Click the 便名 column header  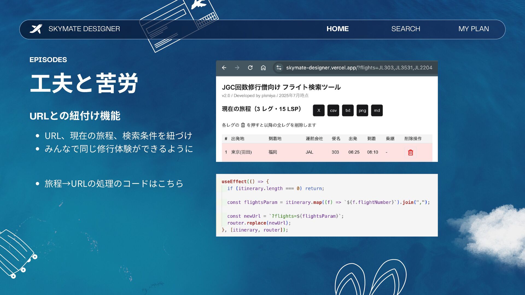336,138
